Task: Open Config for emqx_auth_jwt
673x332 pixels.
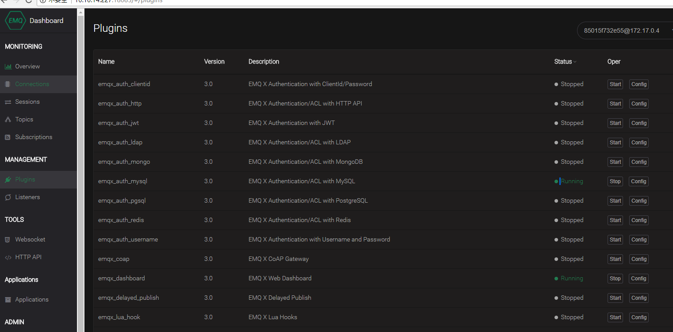Action: pos(639,123)
